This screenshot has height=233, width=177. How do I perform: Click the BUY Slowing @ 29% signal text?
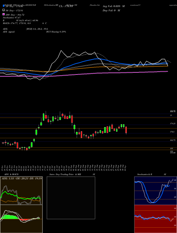56,32
